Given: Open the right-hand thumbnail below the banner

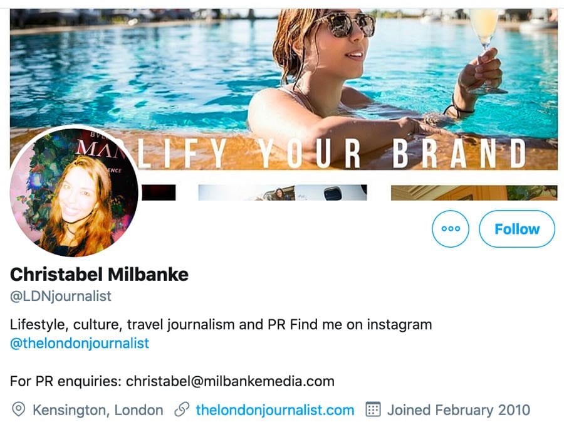Looking at the screenshot, I should click(474, 192).
